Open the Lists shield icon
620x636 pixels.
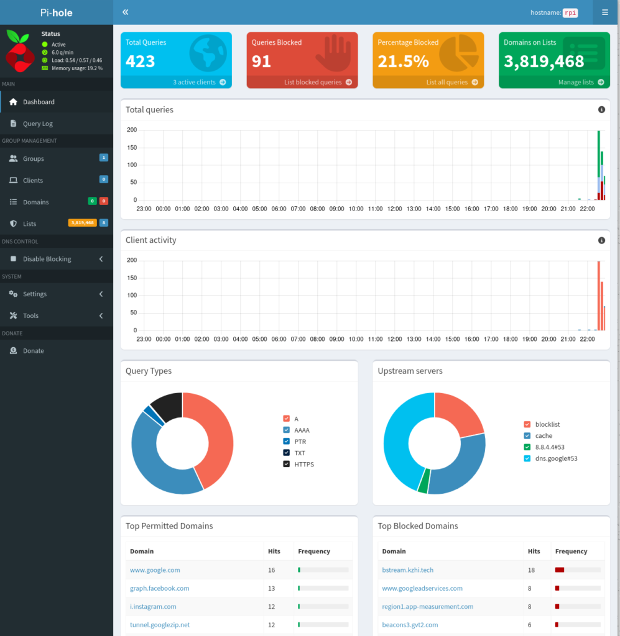[14, 224]
